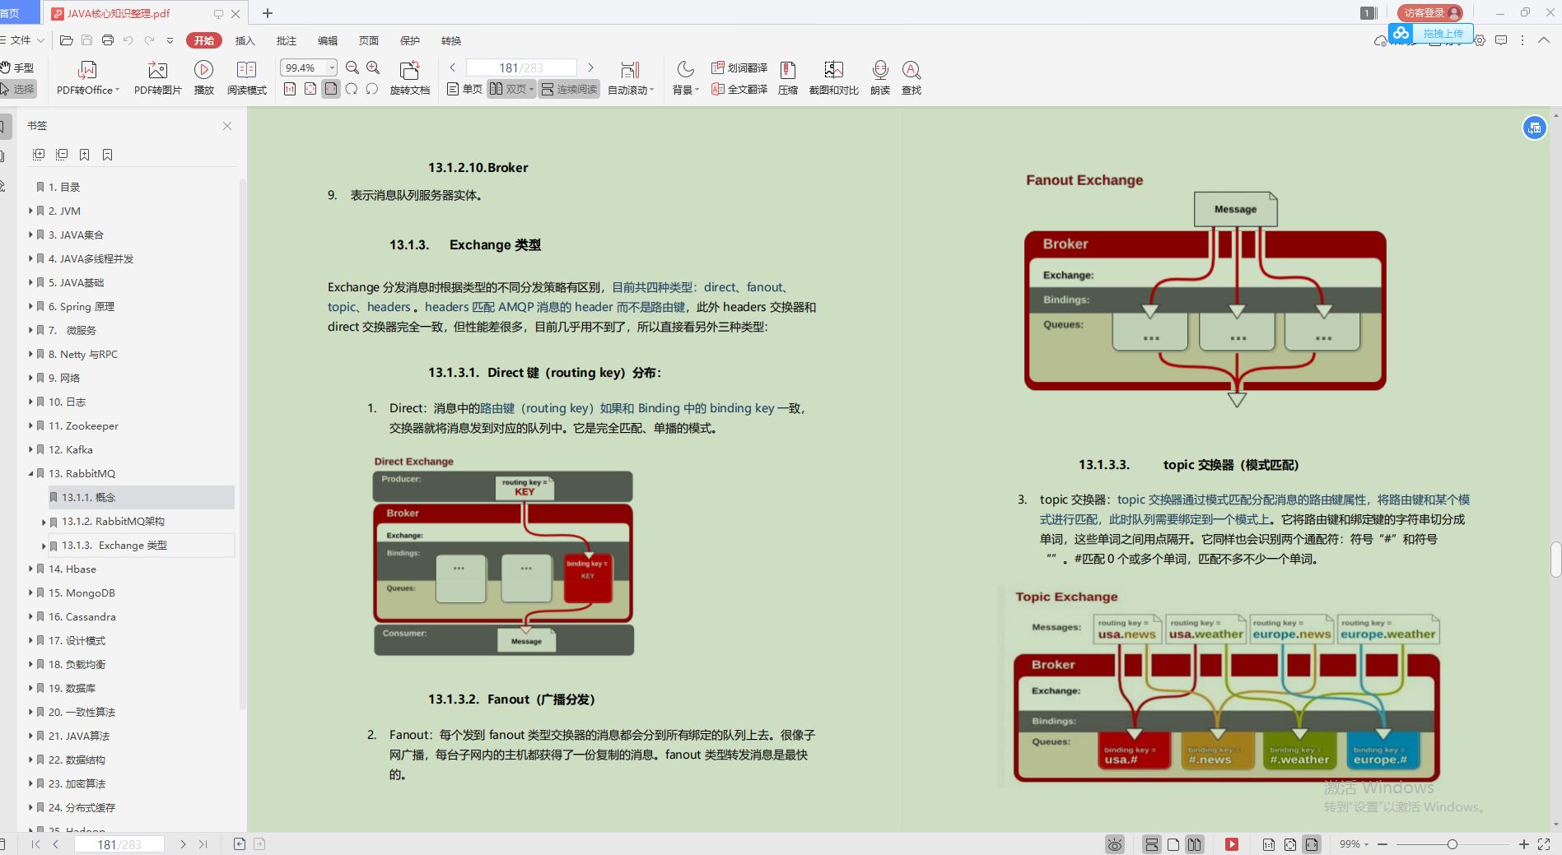
Task: Select the 选择 selection tool
Action: pos(17,89)
